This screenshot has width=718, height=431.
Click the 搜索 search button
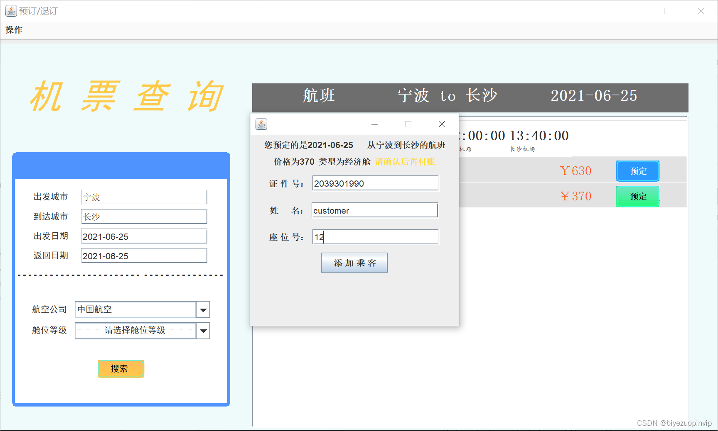click(120, 369)
